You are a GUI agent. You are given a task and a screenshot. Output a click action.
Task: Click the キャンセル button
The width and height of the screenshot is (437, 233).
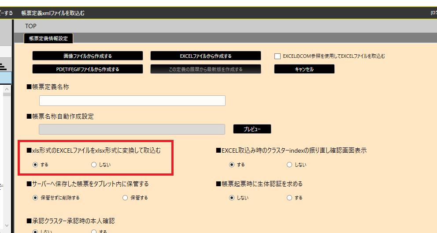tap(304, 69)
